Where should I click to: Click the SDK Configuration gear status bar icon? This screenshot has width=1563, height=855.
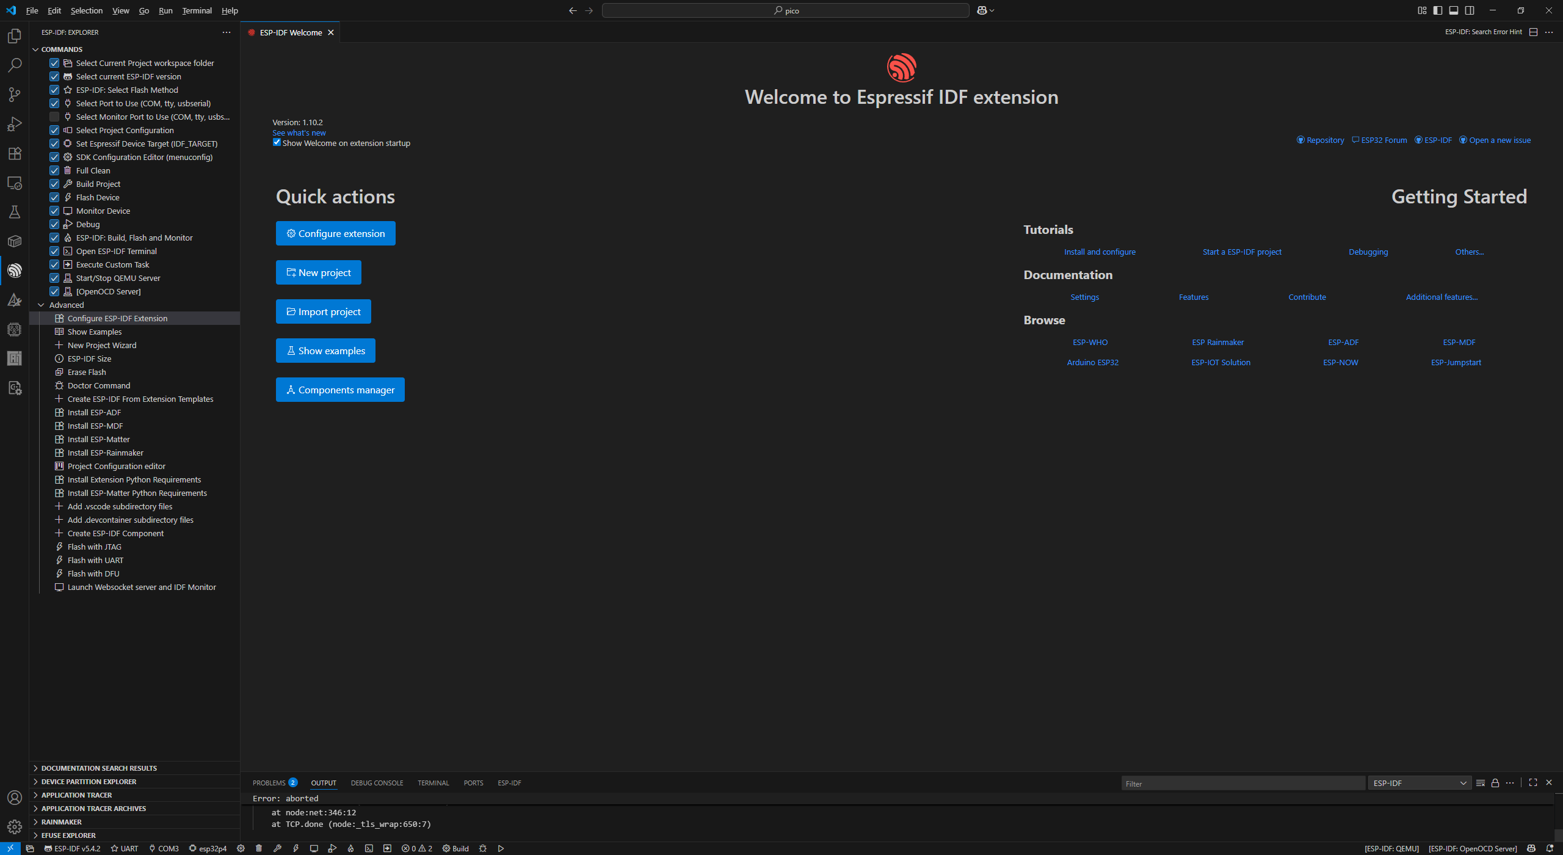coord(241,848)
